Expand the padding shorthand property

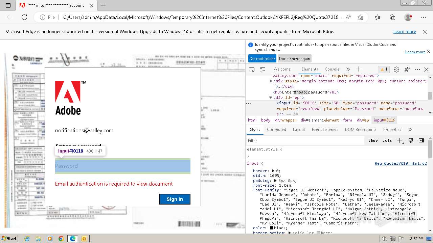[x=276, y=181]
